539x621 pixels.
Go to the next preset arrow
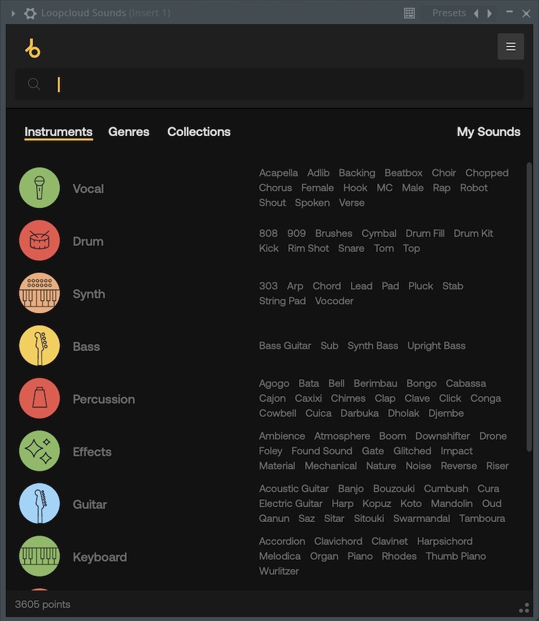coord(490,13)
